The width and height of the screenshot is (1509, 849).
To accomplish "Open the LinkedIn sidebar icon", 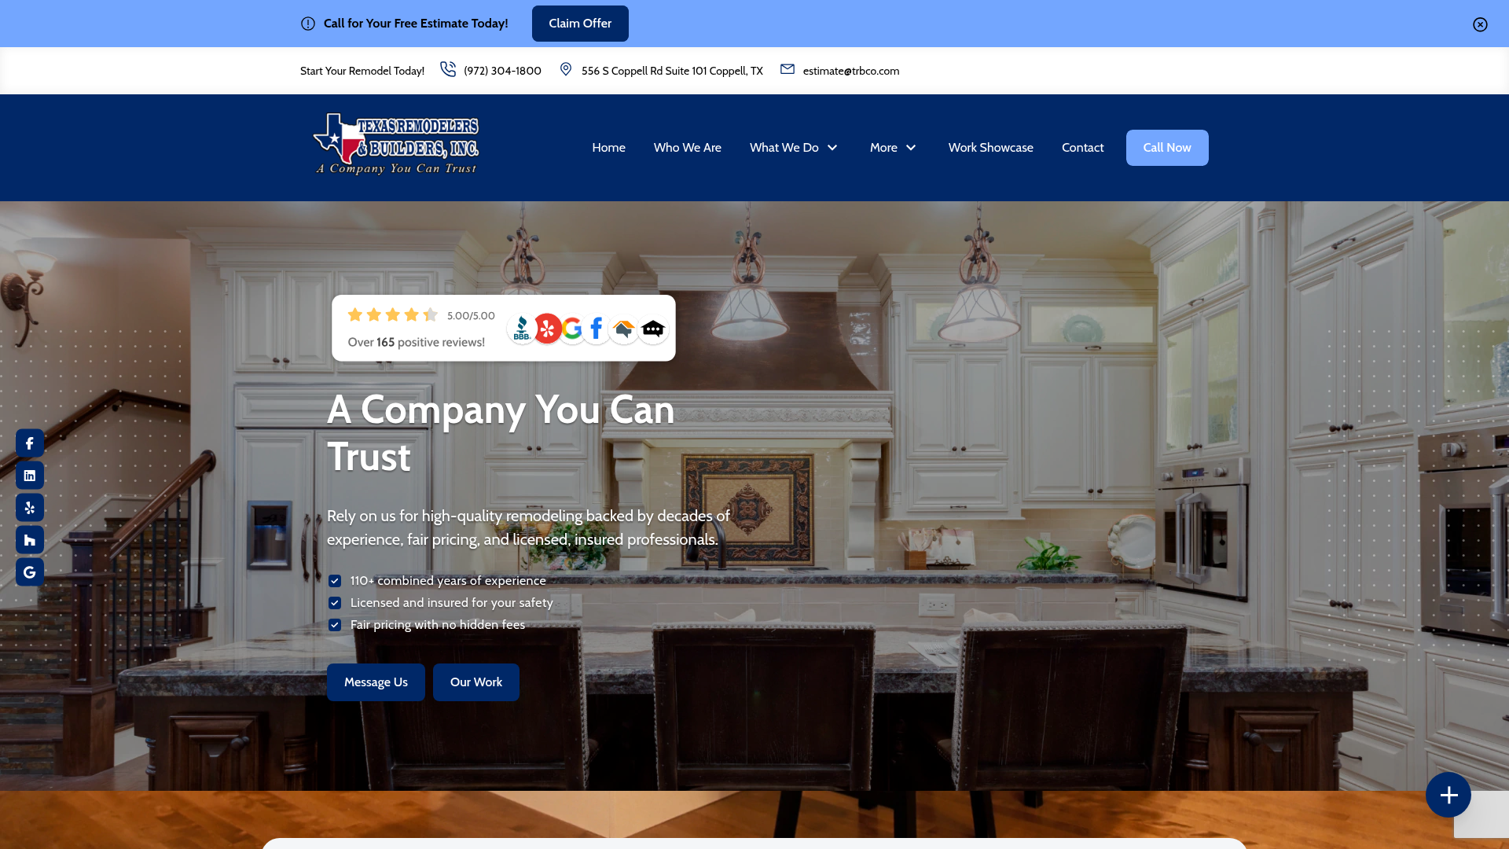I will (x=30, y=476).
